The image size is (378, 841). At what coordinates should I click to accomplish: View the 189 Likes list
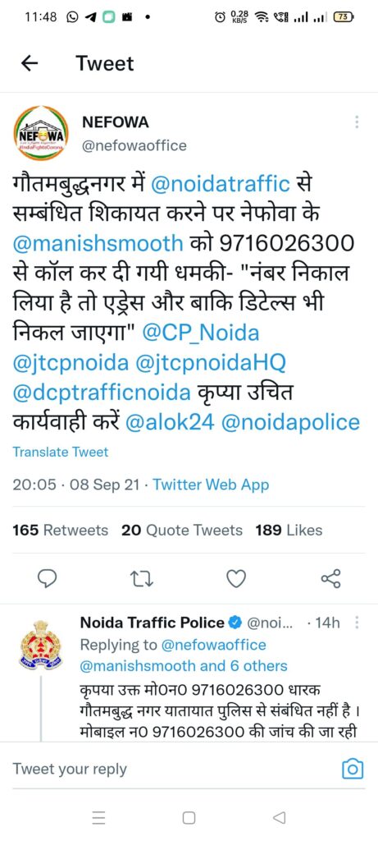point(289,531)
